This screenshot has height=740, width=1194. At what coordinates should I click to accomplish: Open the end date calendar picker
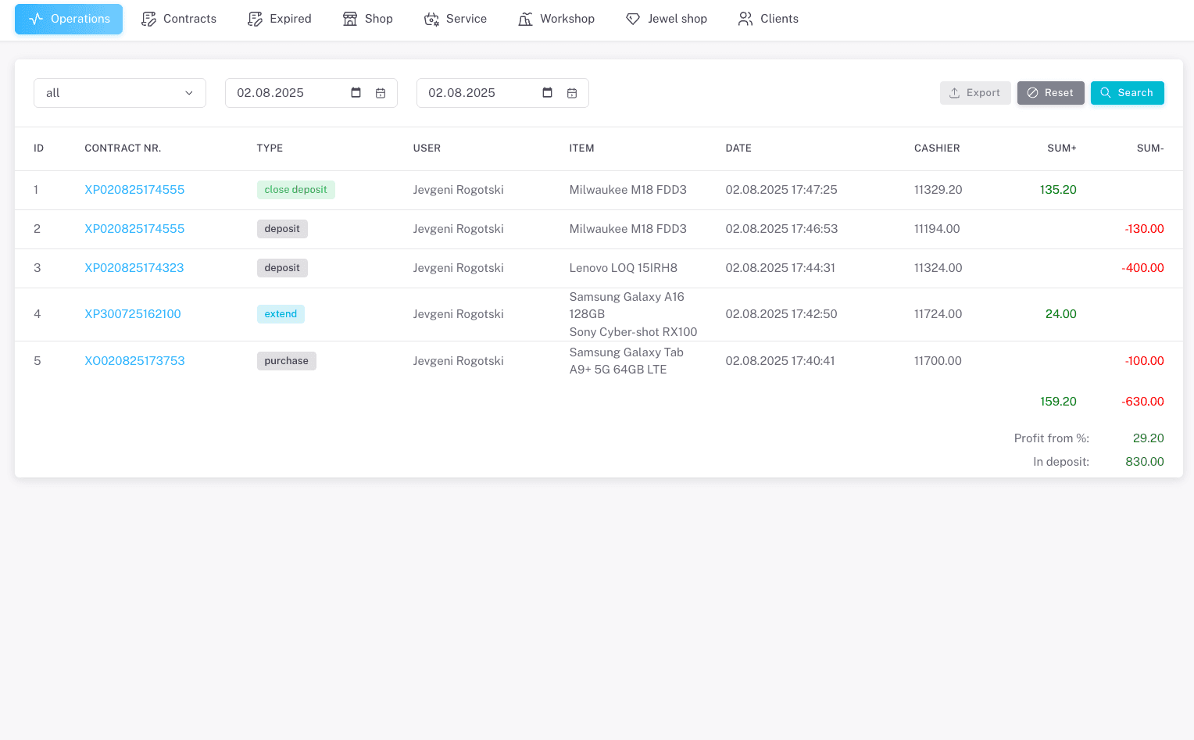[x=572, y=92]
